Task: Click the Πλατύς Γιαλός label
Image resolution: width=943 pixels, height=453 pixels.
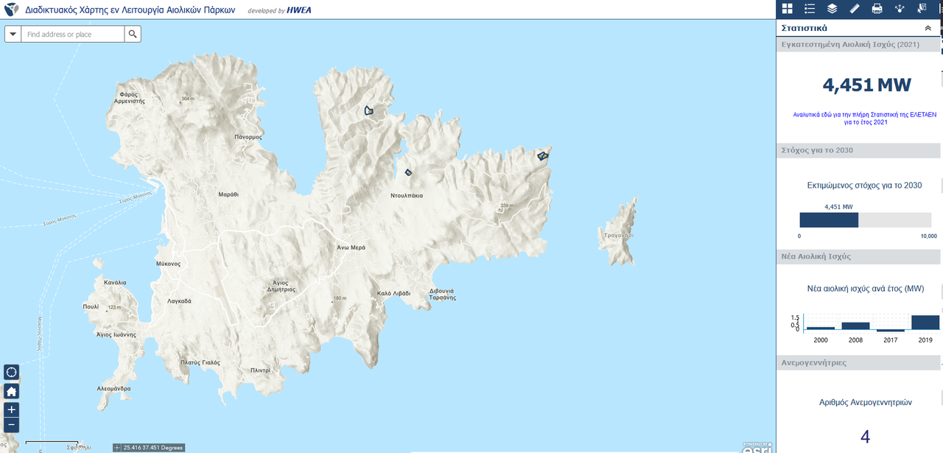Action: tap(200, 362)
